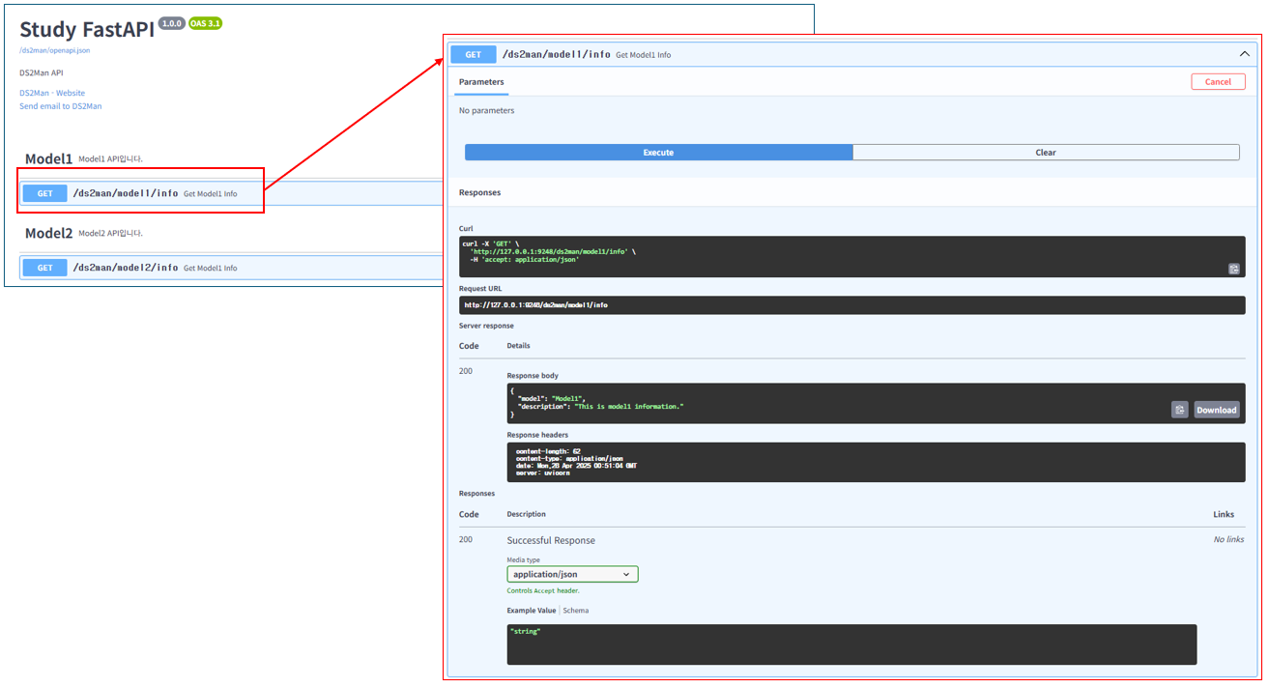Click the 1.0.0 version badge

pos(172,23)
